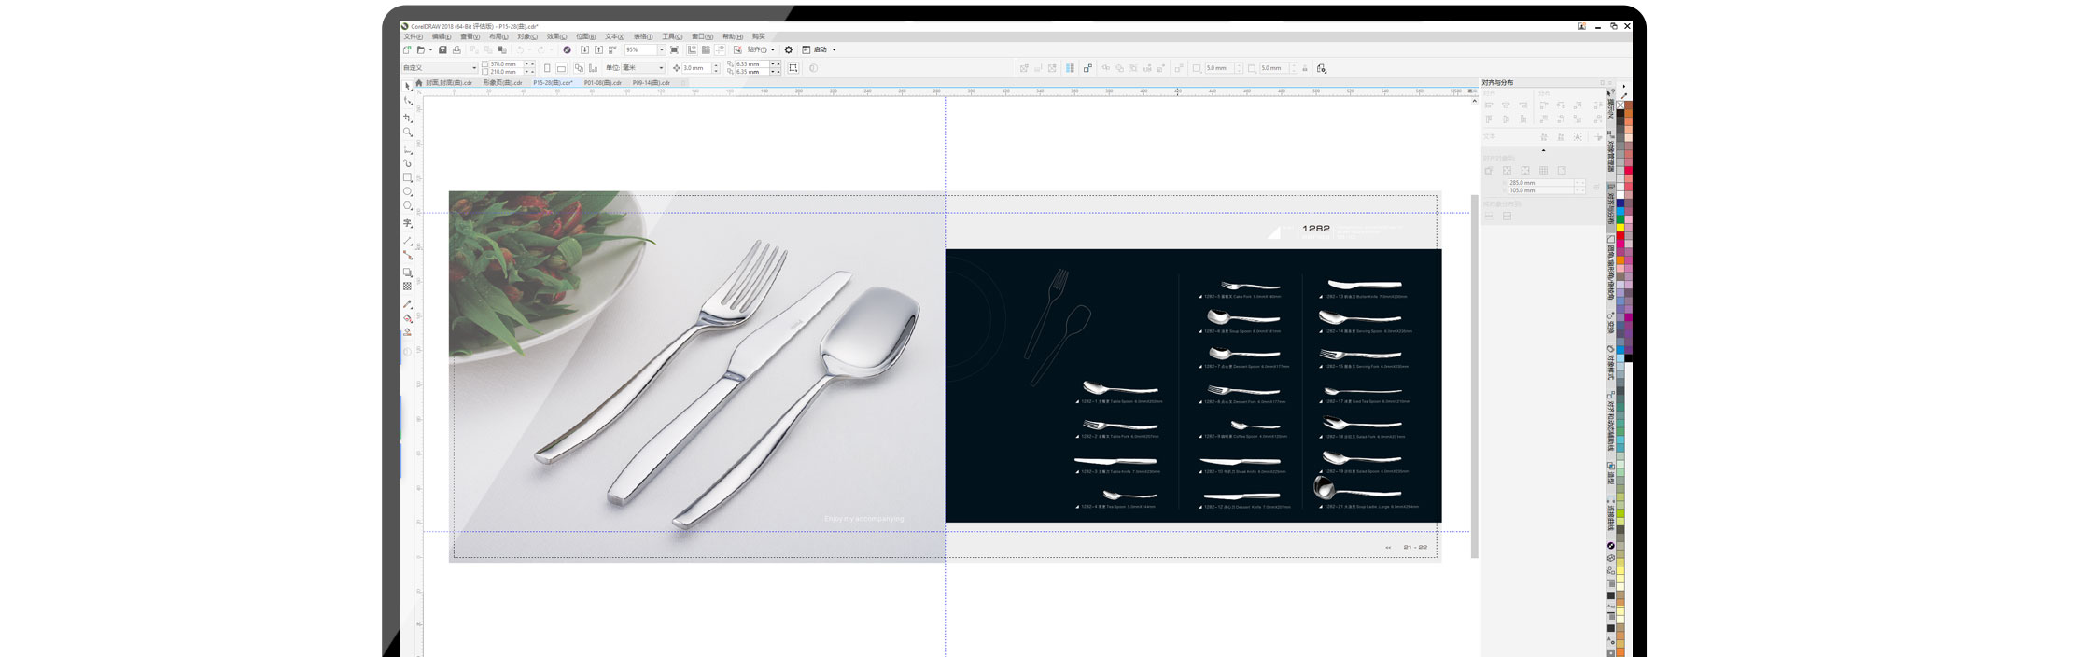Image resolution: width=2076 pixels, height=657 pixels.
Task: Choose the Ellipse tool
Action: tap(408, 191)
